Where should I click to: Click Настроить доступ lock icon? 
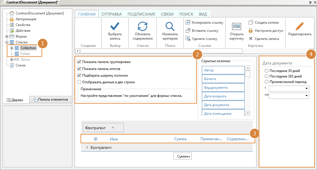click(251, 31)
